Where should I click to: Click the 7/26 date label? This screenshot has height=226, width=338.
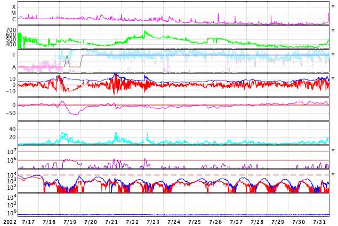click(x=215, y=222)
